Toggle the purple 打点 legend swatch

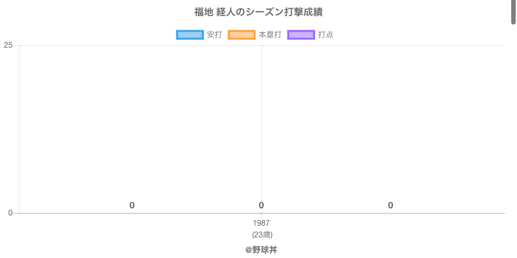click(301, 35)
